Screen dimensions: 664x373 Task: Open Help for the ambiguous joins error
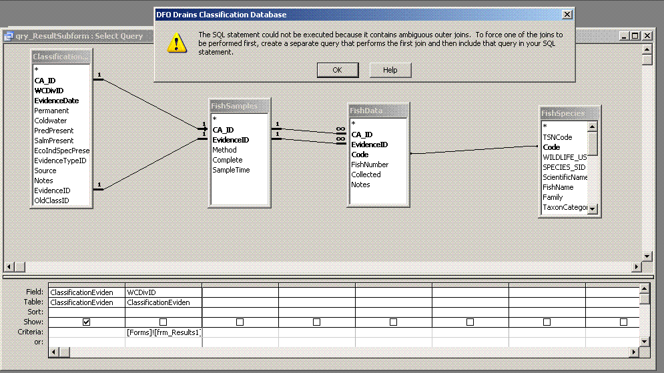pyautogui.click(x=390, y=70)
